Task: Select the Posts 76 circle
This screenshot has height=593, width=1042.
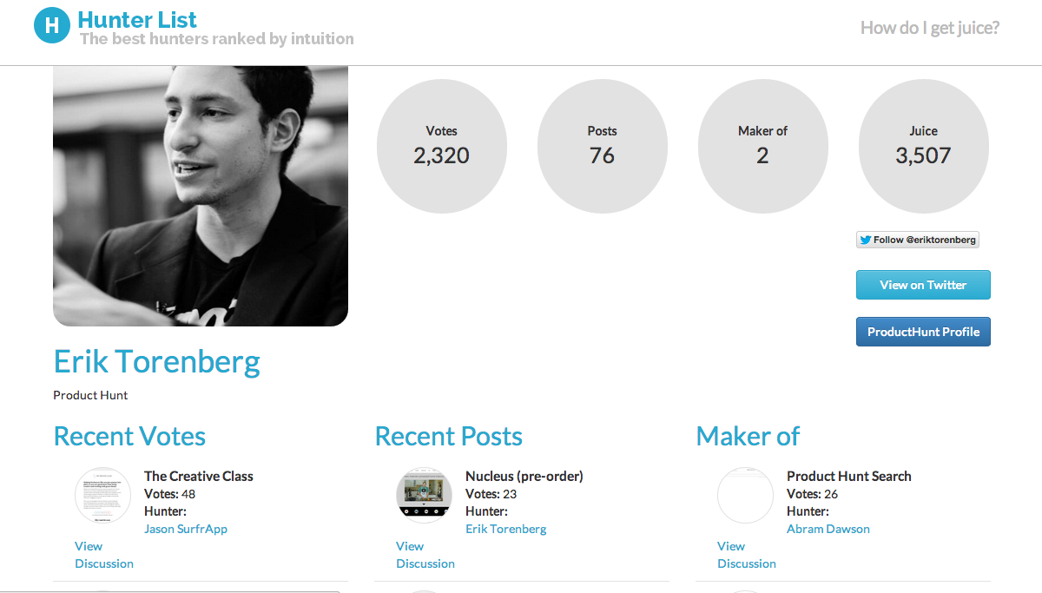Action: pyautogui.click(x=603, y=148)
